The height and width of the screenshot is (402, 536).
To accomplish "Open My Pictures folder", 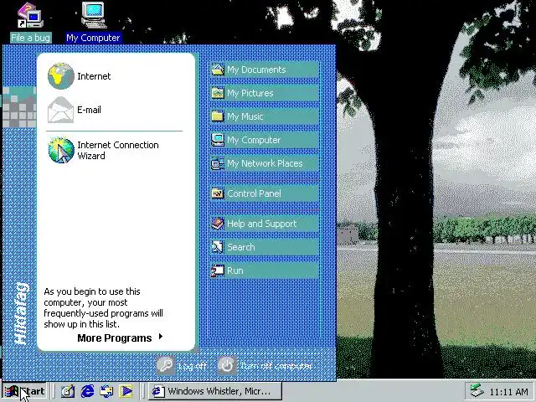I will point(265,93).
